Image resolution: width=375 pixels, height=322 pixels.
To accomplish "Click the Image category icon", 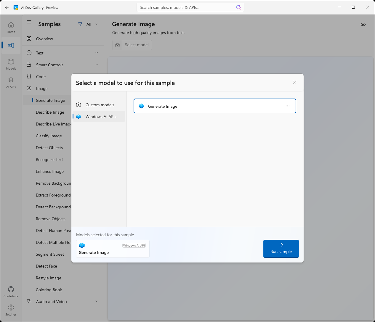I will coord(29,88).
